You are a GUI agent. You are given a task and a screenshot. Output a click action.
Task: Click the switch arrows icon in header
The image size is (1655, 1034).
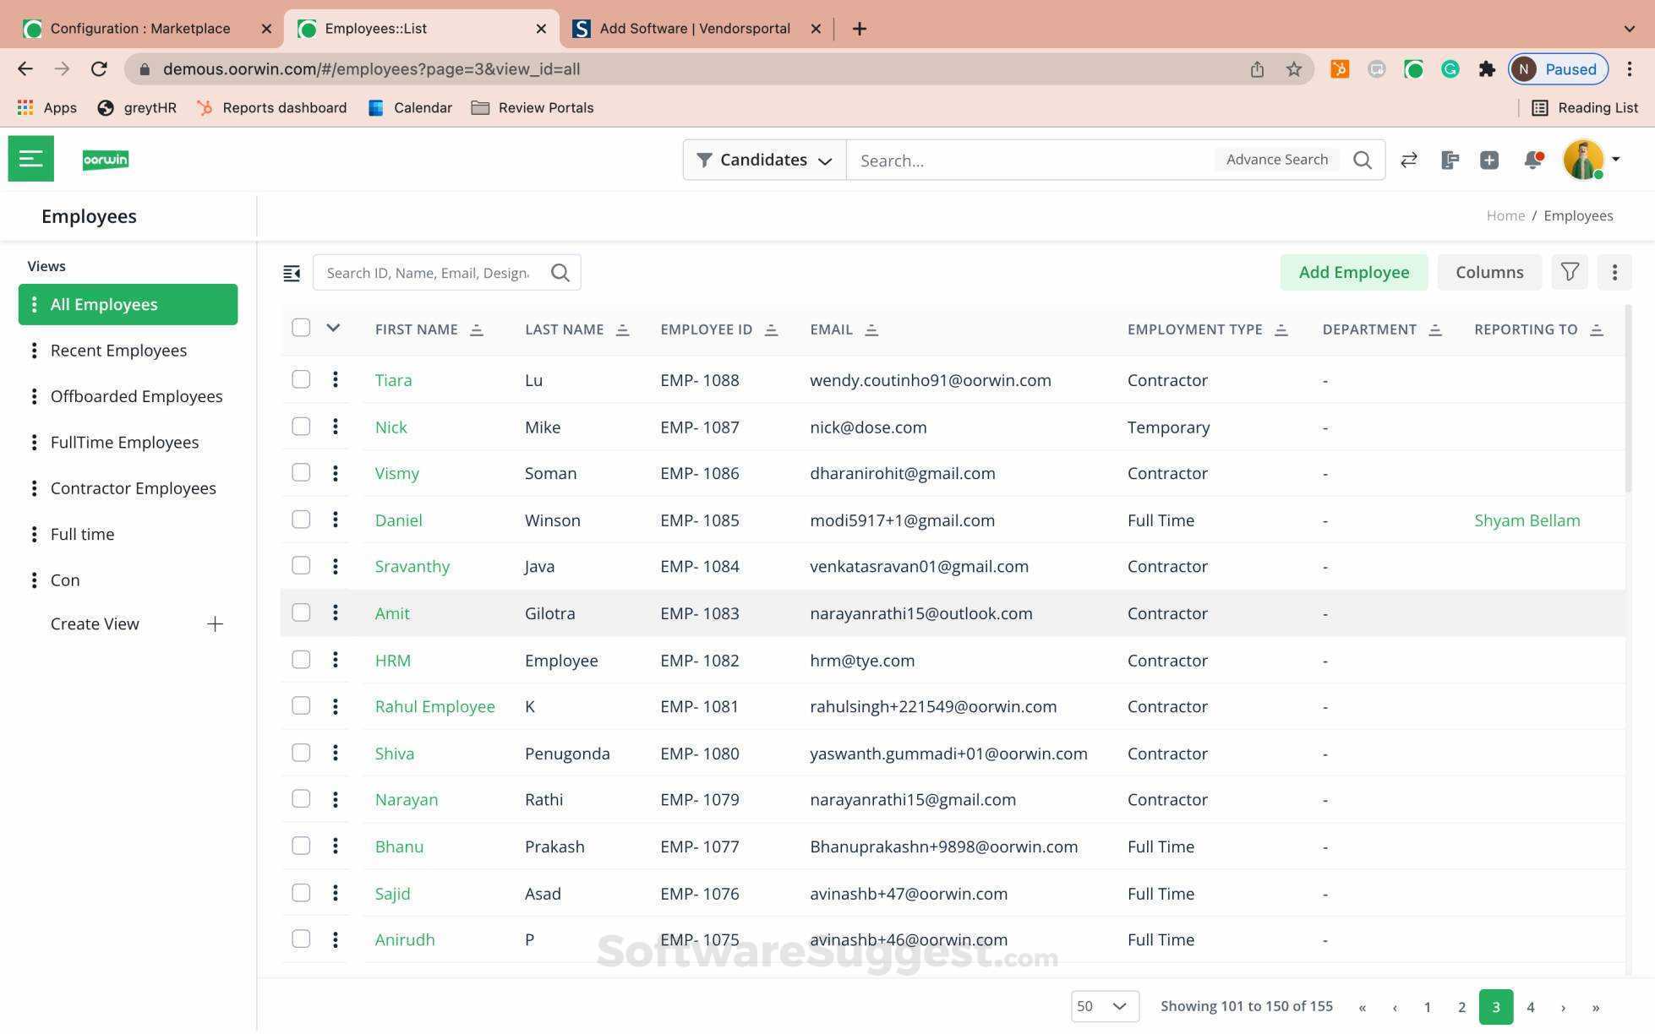(x=1408, y=160)
